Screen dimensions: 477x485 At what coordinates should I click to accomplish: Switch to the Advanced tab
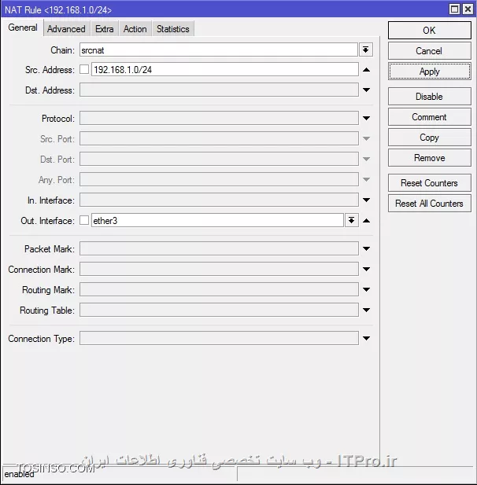click(x=66, y=29)
